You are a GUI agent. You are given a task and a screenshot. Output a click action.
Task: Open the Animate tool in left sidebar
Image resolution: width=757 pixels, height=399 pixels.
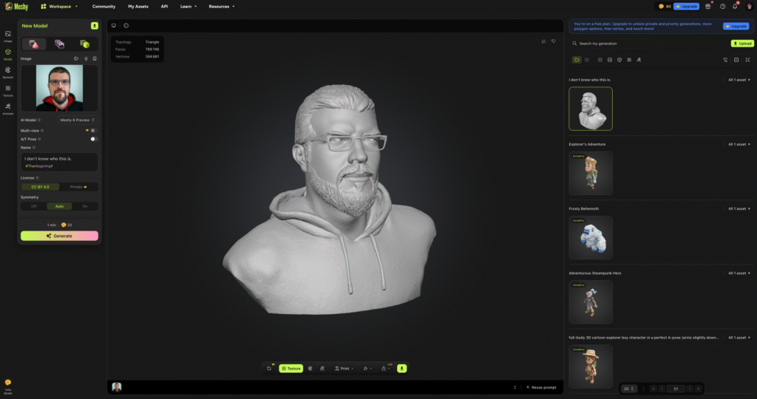[7, 108]
